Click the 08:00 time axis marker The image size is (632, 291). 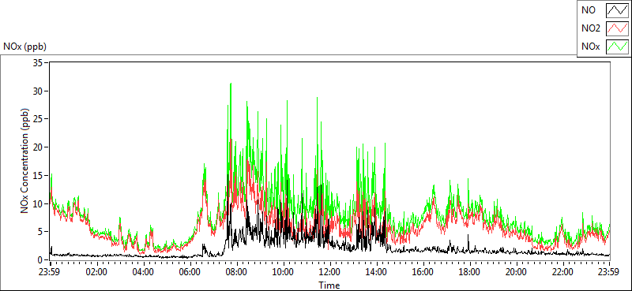pos(236,271)
